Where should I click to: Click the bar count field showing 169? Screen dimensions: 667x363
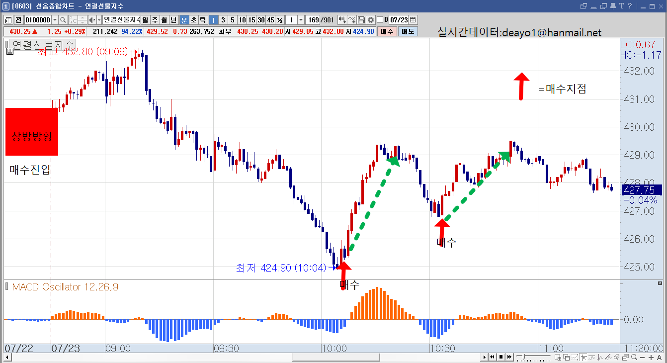313,20
